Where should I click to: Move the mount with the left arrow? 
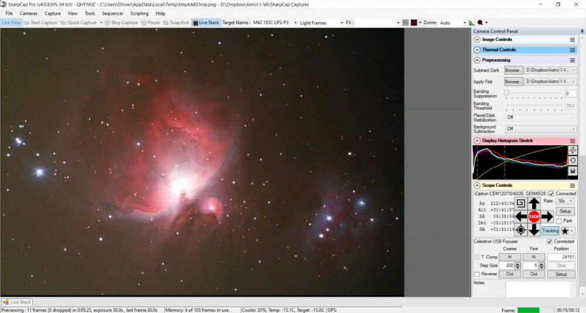(x=521, y=216)
